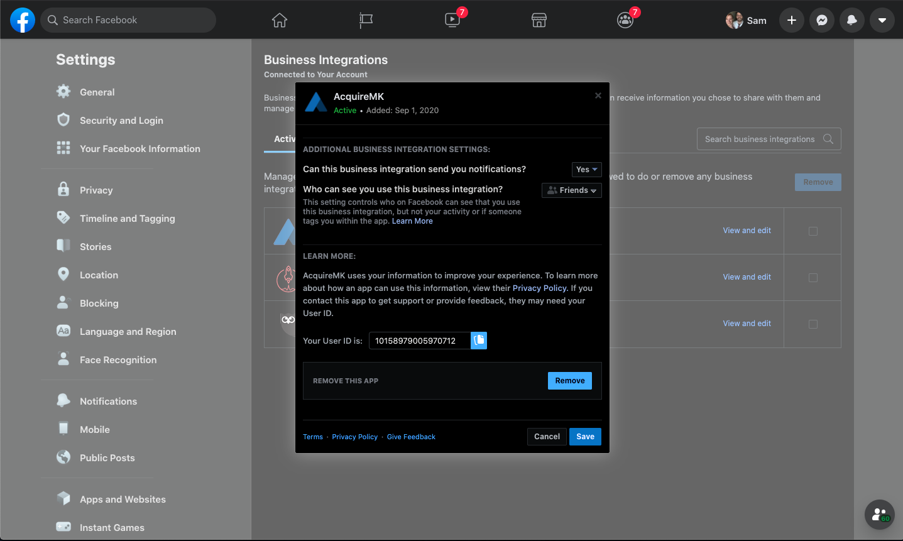Viewport: 903px width, 541px height.
Task: Click the Instant Games controller icon
Action: point(63,527)
